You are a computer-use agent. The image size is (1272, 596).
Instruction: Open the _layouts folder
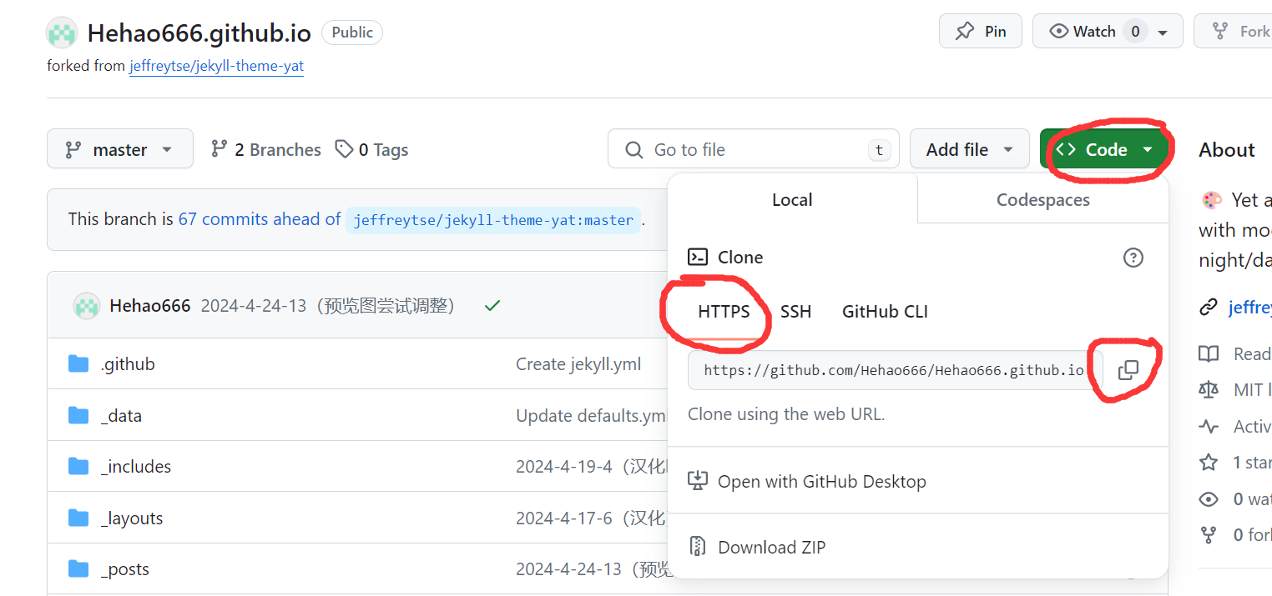(x=132, y=518)
